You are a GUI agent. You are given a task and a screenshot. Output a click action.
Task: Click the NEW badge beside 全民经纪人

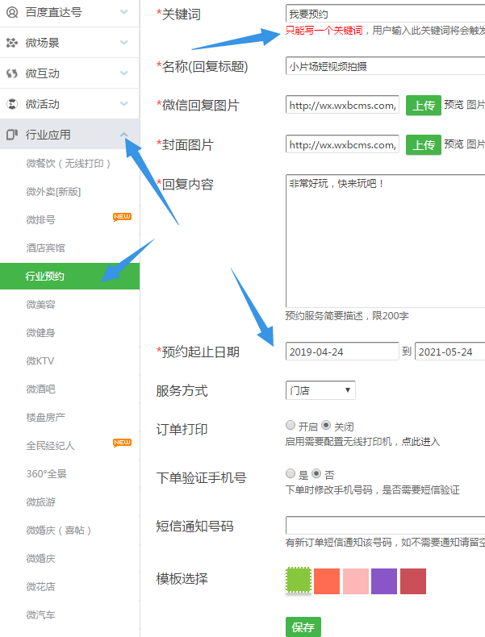point(122,443)
